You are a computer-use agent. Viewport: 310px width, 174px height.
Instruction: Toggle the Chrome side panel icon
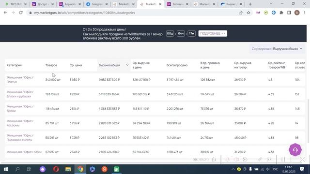(289, 13)
